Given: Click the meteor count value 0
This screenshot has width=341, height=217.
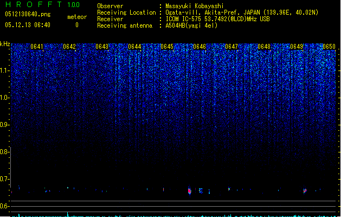Looking at the screenshot, I should (77, 25).
